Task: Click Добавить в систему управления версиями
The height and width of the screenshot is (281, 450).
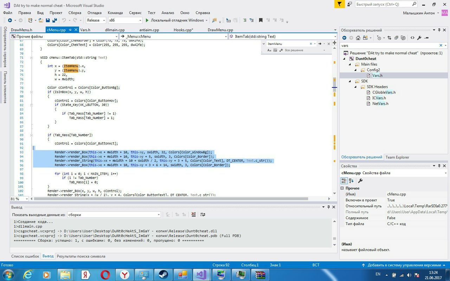Action: click(404, 265)
